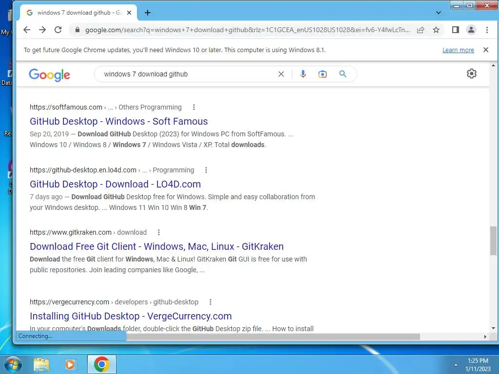Open the tab search dropdown arrow
Viewport: 499px width, 374px height.
tap(438, 13)
